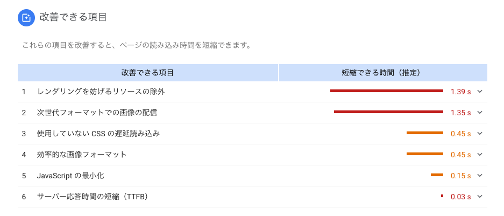The height and width of the screenshot is (216, 504).
Task: Expand the 次世代フォーマットでの画像の配信 chevron
Action: [480, 113]
